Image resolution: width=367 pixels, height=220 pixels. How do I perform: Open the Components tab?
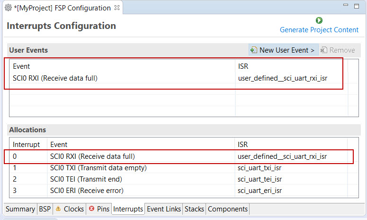click(227, 209)
